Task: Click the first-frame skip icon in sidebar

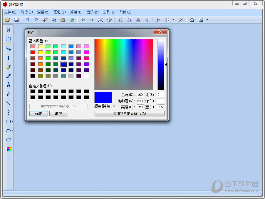Action: 8,30
